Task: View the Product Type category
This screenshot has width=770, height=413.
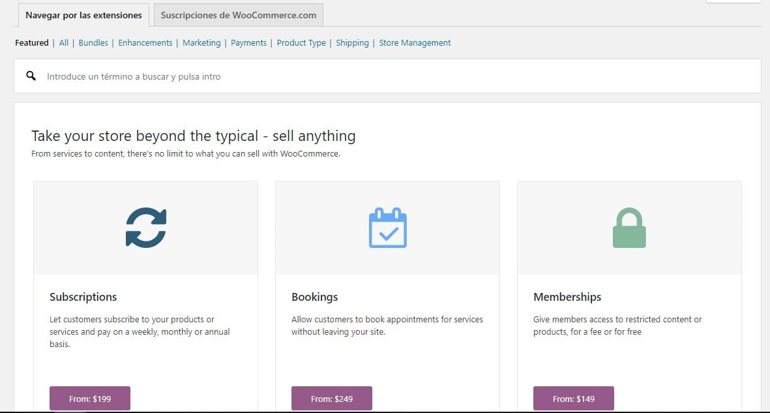Action: [301, 42]
